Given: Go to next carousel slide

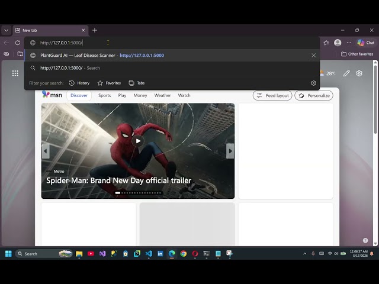Looking at the screenshot, I should pos(230,151).
